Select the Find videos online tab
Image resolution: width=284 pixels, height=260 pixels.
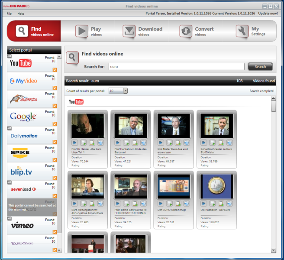tap(34, 31)
